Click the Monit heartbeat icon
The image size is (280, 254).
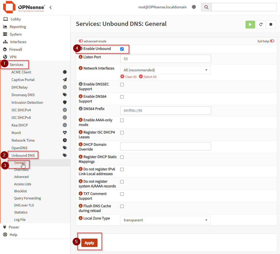click(x=65, y=133)
